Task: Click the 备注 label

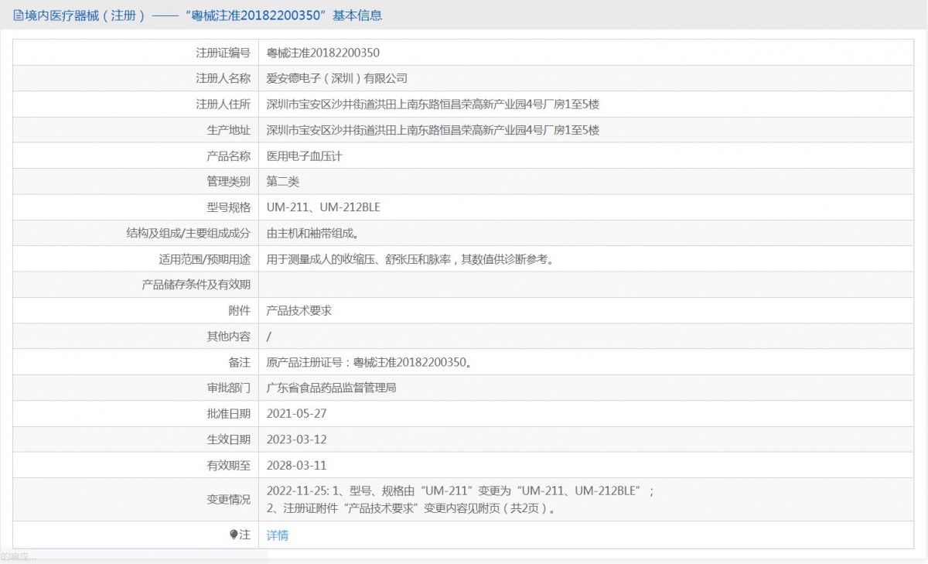Action: pos(240,362)
